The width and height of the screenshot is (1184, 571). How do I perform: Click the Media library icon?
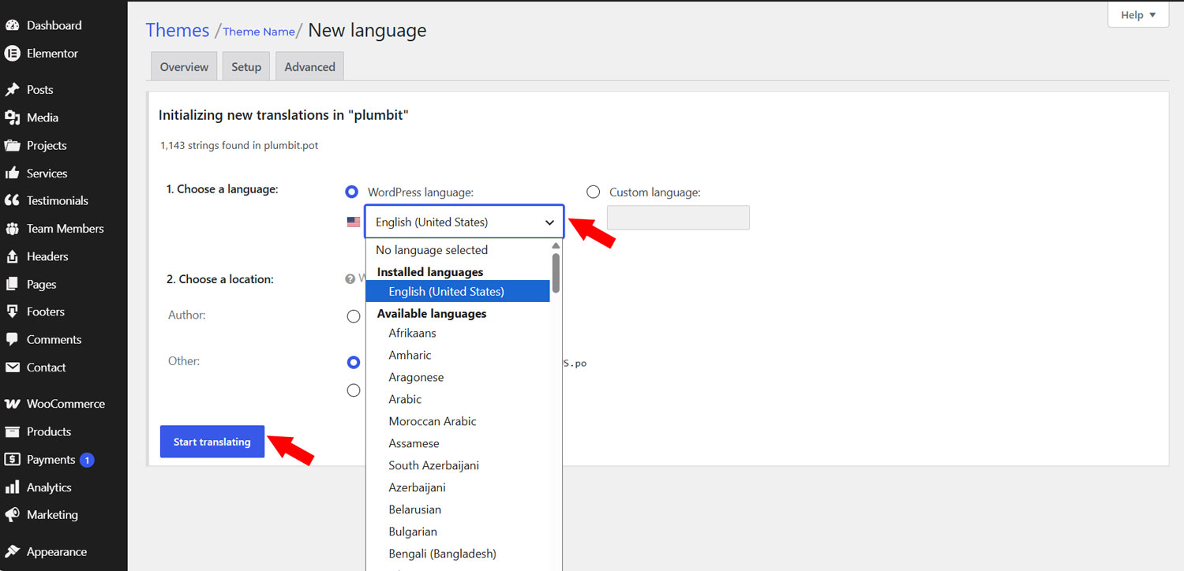pyautogui.click(x=12, y=118)
